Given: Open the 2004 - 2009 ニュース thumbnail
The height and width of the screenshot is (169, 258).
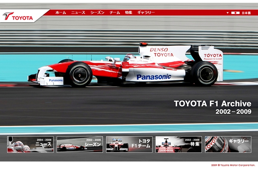Looking at the screenshot, I should pyautogui.click(x=30, y=144).
